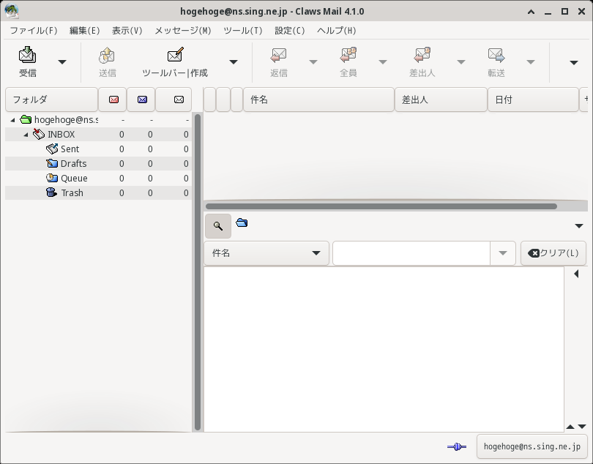Open the 編集(E) menu
593x464 pixels.
(85, 31)
